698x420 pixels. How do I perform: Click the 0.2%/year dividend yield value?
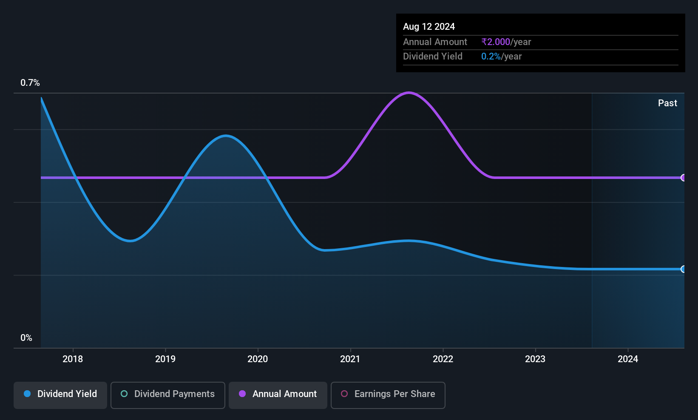(501, 56)
